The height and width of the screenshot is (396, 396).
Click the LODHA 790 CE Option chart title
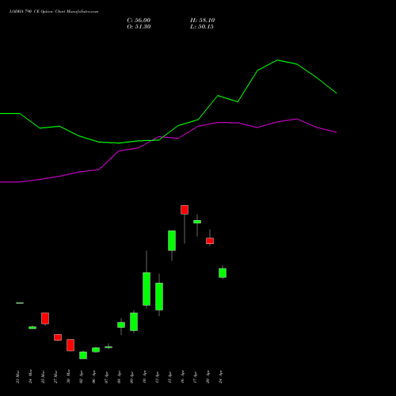54,12
